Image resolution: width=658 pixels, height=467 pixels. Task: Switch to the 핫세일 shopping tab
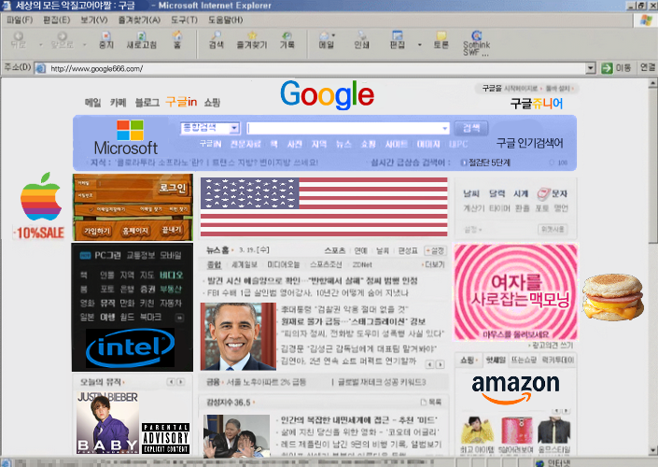(496, 360)
